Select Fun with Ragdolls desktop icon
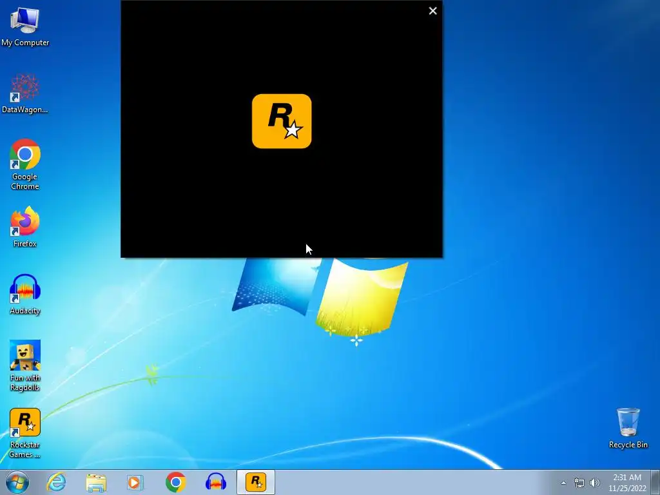This screenshot has height=495, width=660. click(25, 365)
